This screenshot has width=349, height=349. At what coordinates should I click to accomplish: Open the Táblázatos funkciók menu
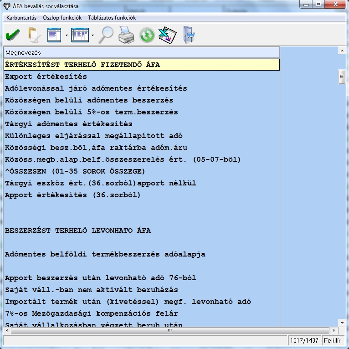point(112,18)
